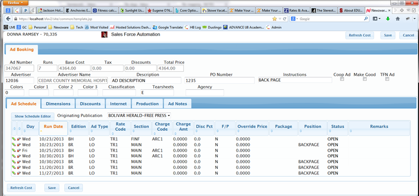This screenshot has height=196, width=419.
Task: Click the Advertiser field with 12036
Action: [x=19, y=80]
